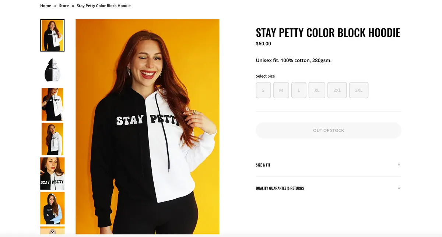Choose size L
This screenshot has height=237, width=442.
point(299,90)
